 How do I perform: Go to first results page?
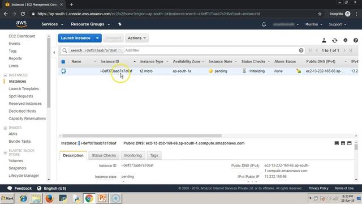click(310, 50)
